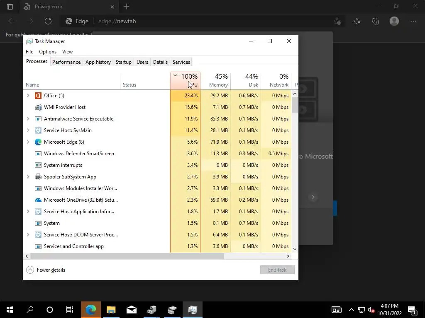The width and height of the screenshot is (425, 318).
Task: Open Edge Favorites star icon
Action: [x=357, y=21]
